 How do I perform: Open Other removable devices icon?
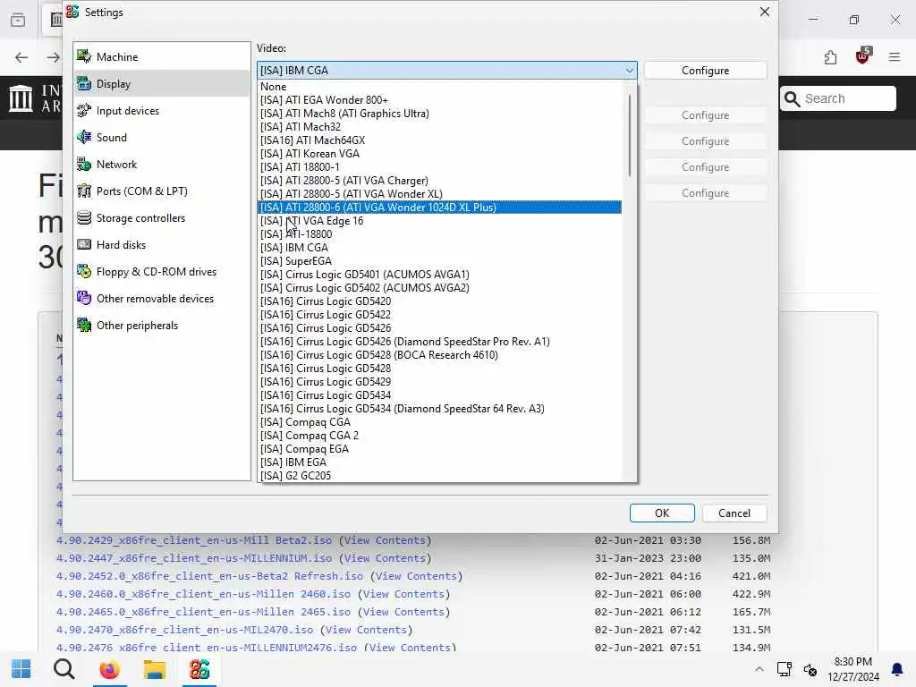pyautogui.click(x=84, y=299)
